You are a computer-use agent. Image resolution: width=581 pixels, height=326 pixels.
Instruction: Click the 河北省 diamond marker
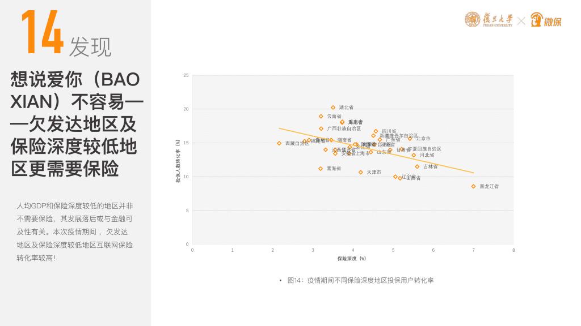point(414,155)
